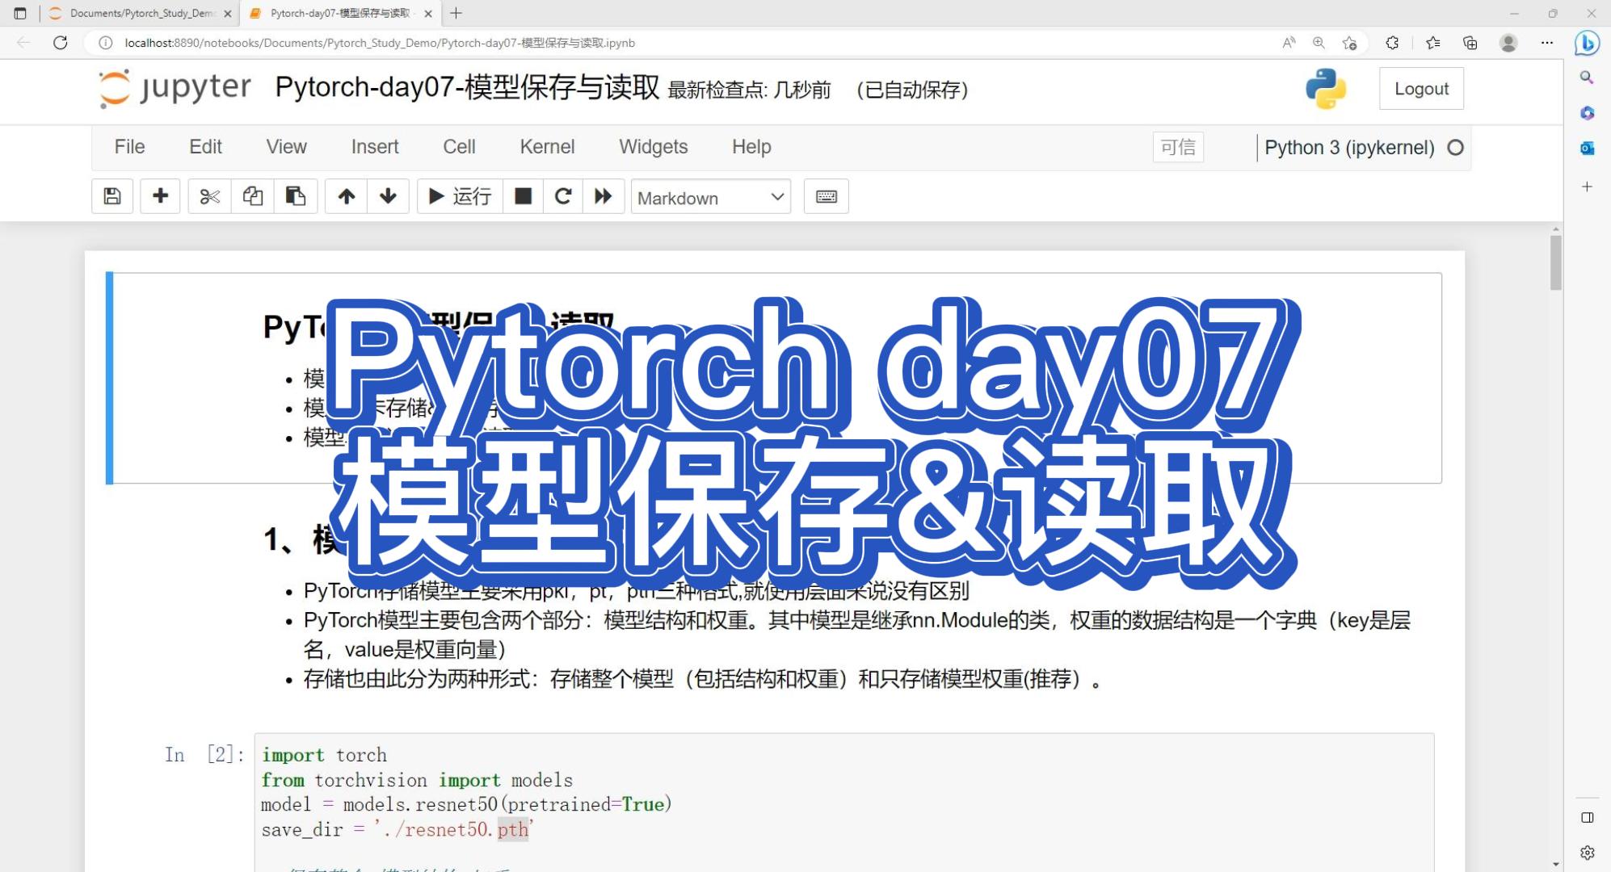Toggle the 可信 trusted notebook indicator
This screenshot has width=1611, height=872.
[1177, 147]
